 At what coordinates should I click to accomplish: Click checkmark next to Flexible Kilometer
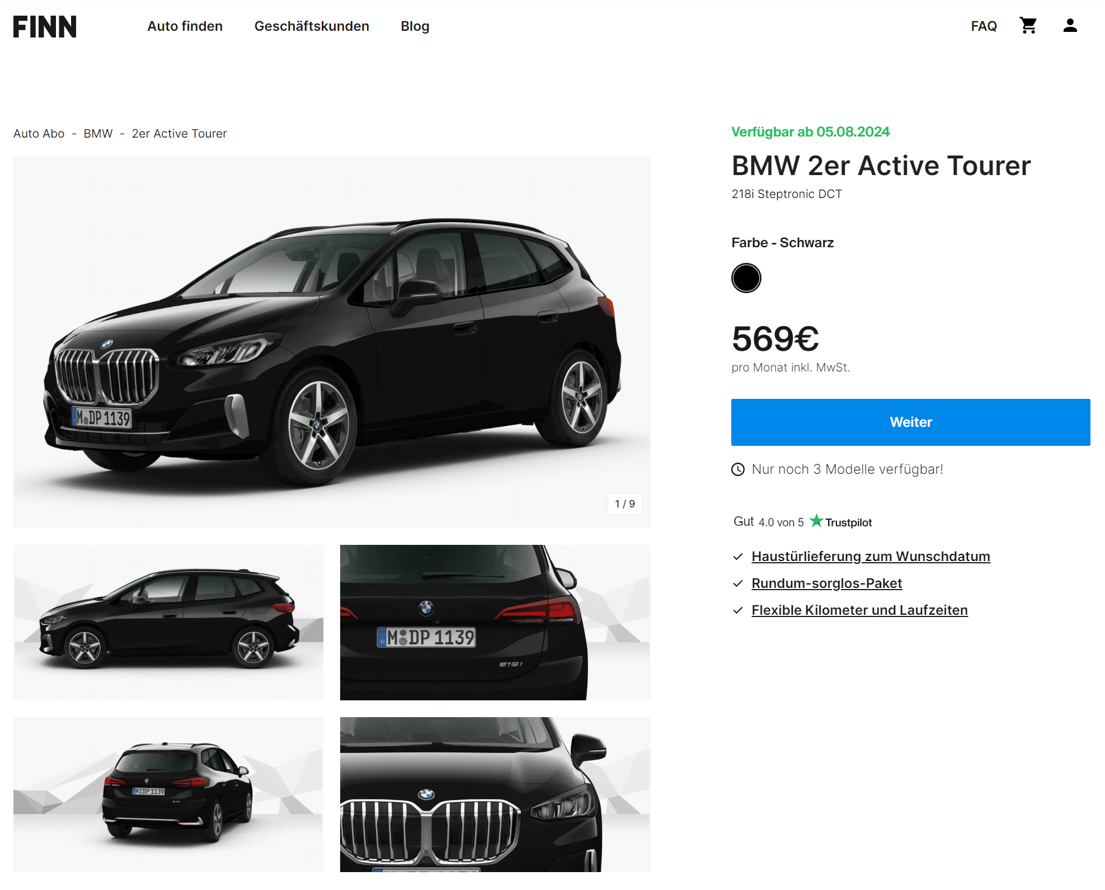pyautogui.click(x=738, y=610)
